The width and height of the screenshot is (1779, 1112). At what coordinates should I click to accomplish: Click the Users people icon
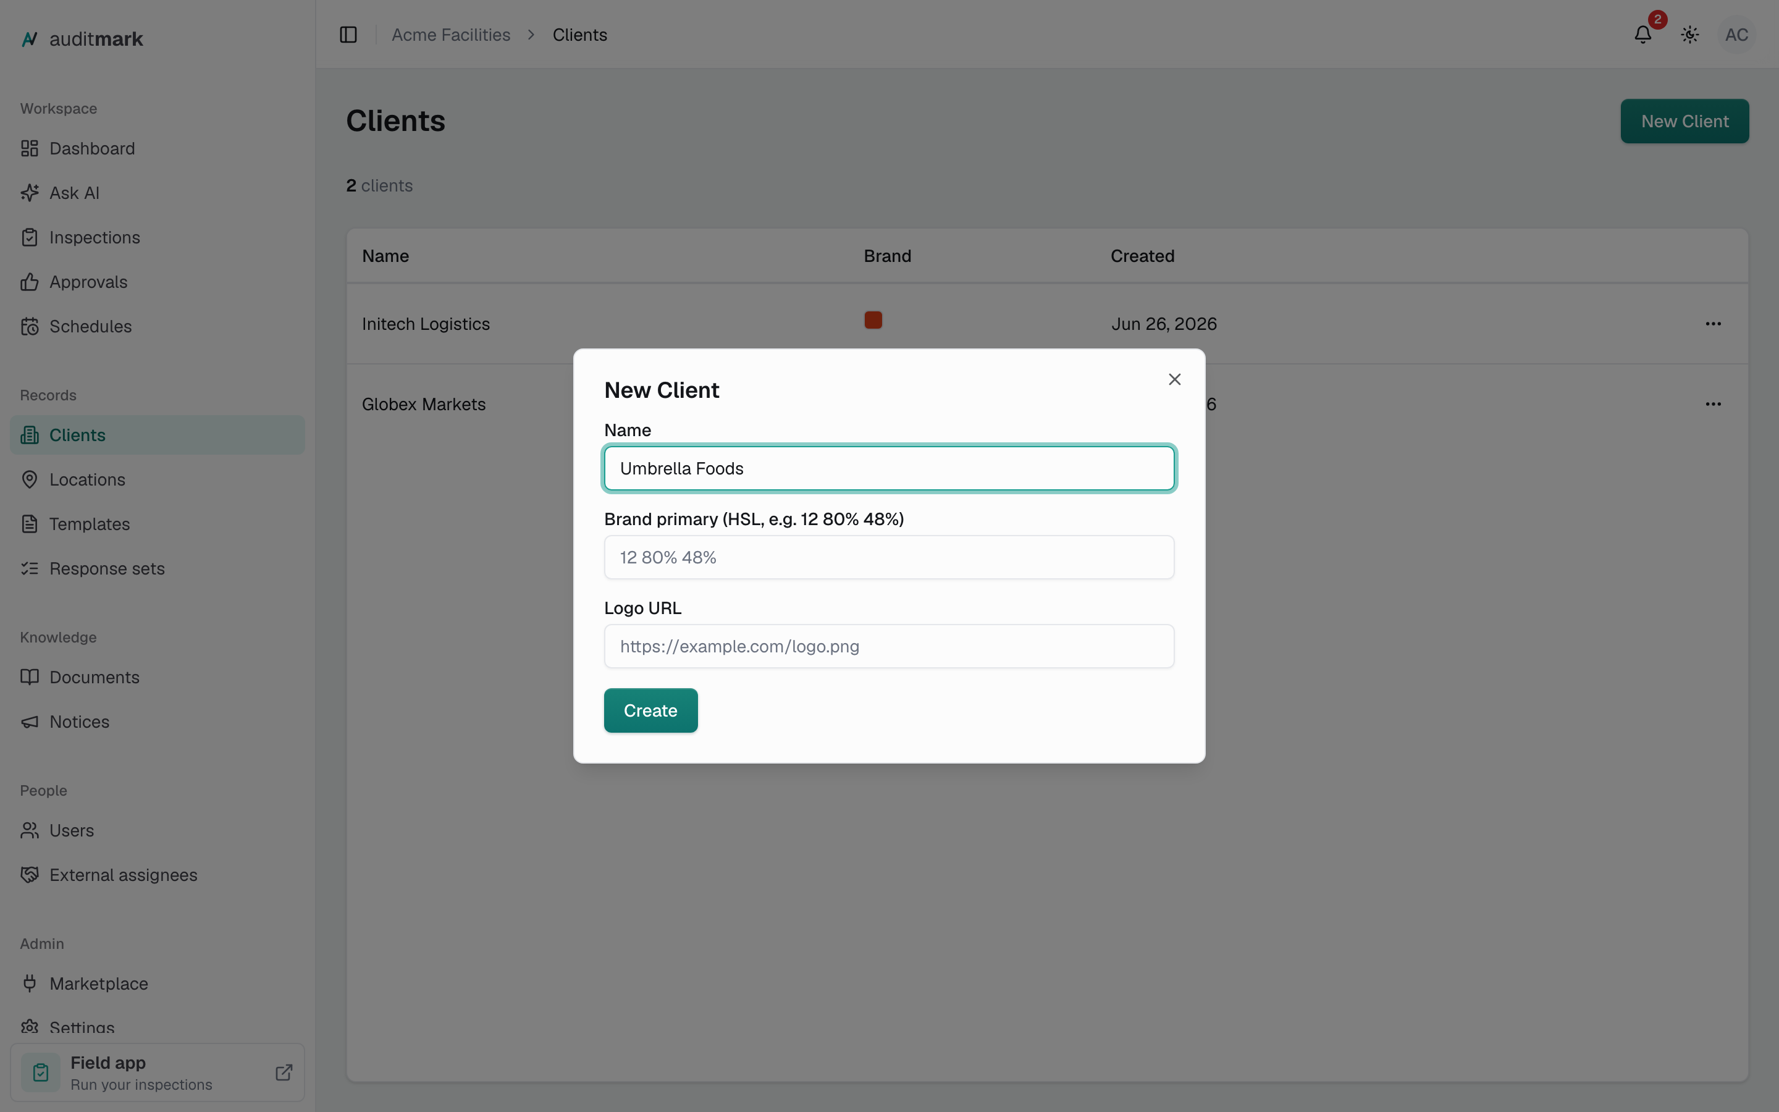pyautogui.click(x=30, y=830)
